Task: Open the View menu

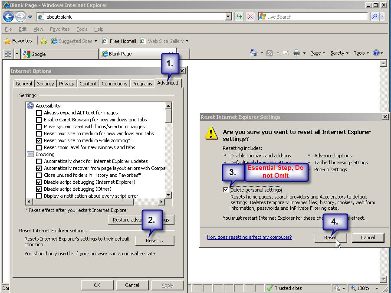Action: (38, 29)
